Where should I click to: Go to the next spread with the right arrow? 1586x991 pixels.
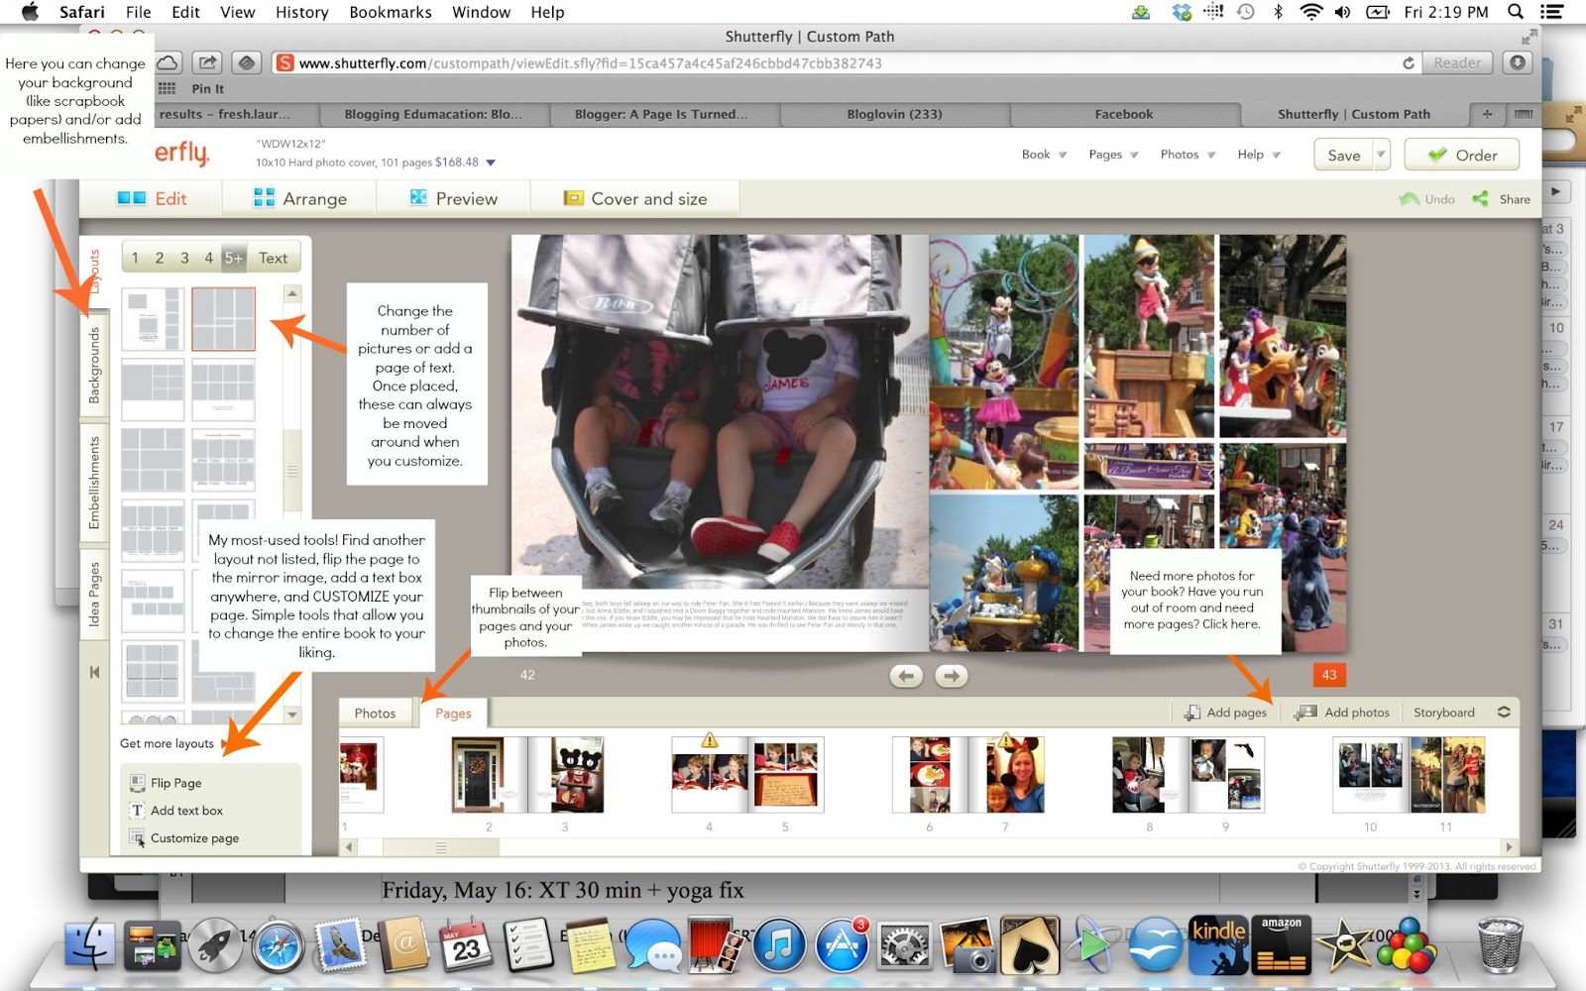[952, 676]
